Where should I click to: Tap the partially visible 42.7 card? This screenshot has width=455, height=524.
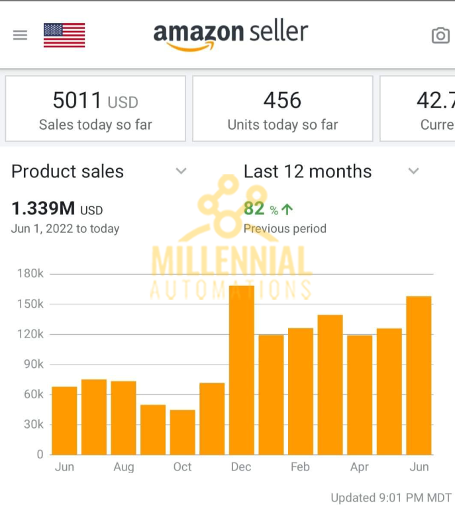[417, 109]
